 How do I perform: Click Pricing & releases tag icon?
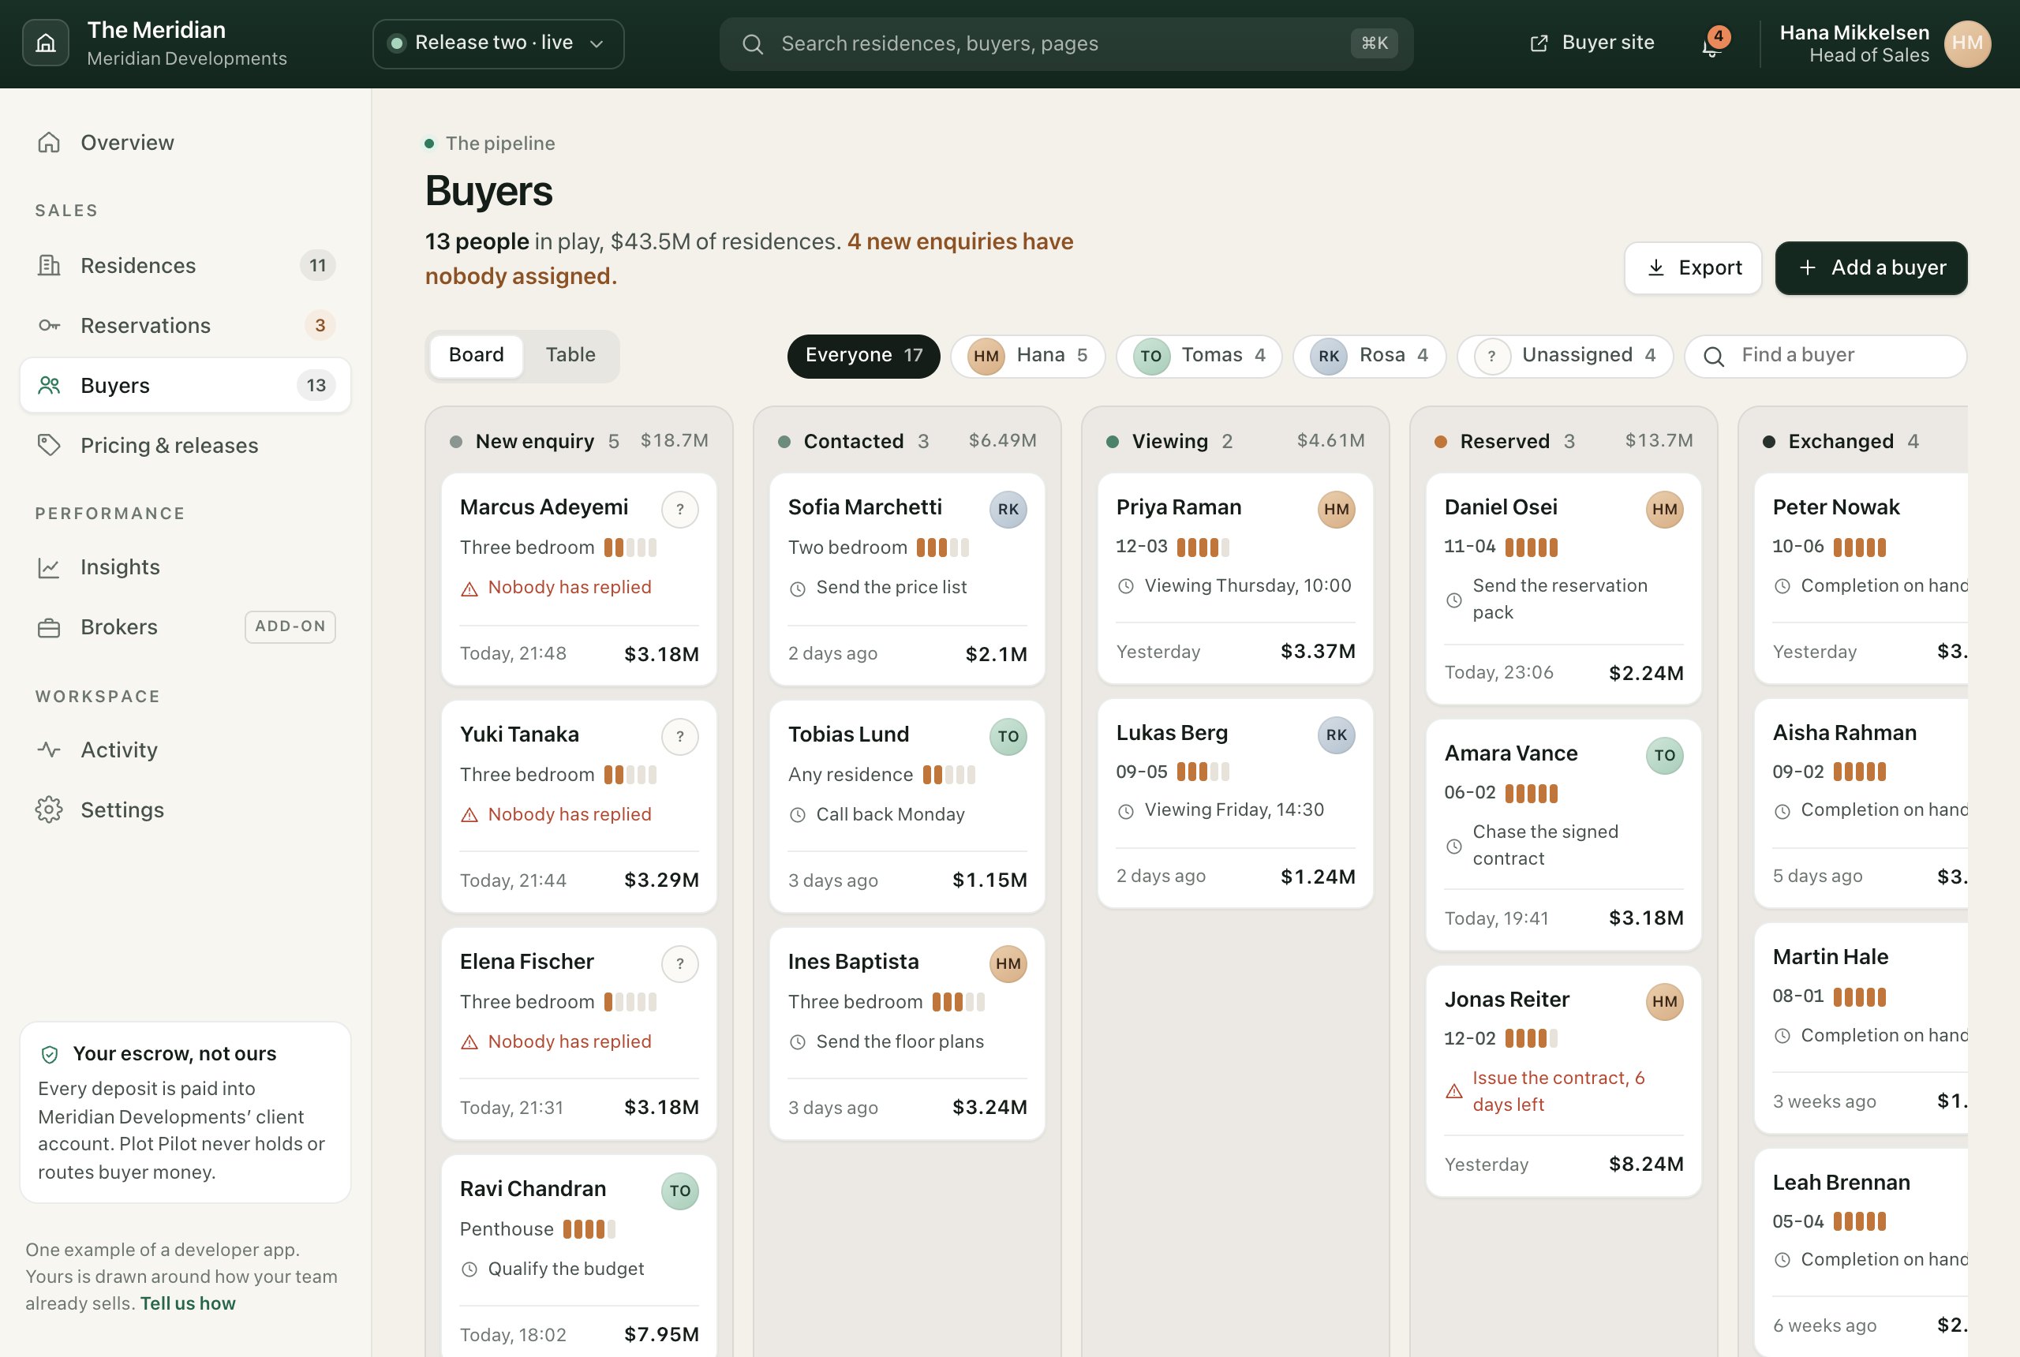pos(50,445)
